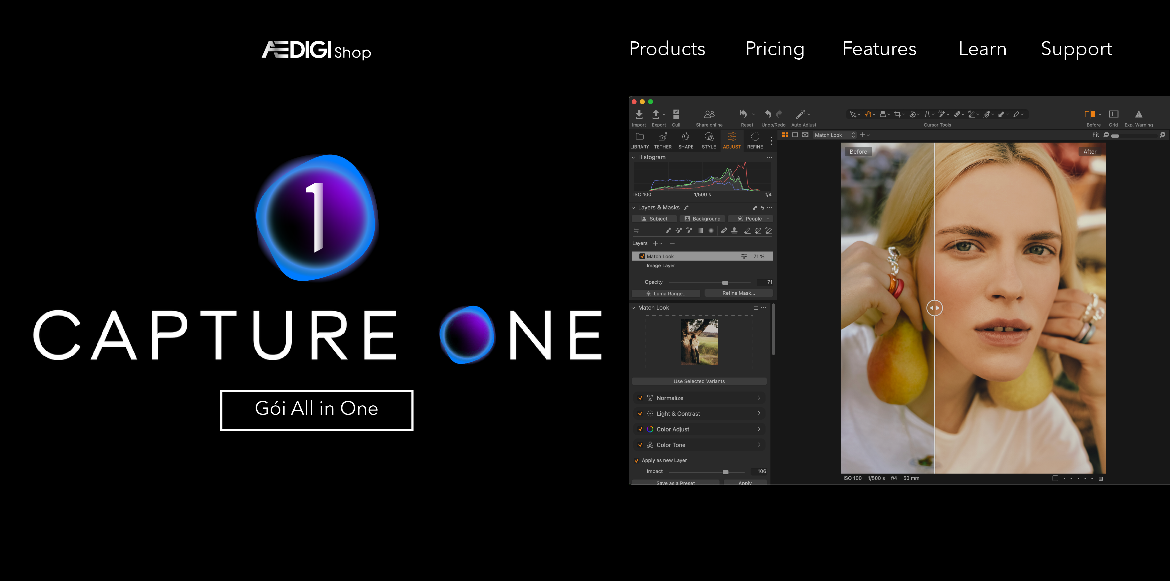This screenshot has height=581, width=1170.
Task: Click the Share online people icon
Action: point(709,114)
